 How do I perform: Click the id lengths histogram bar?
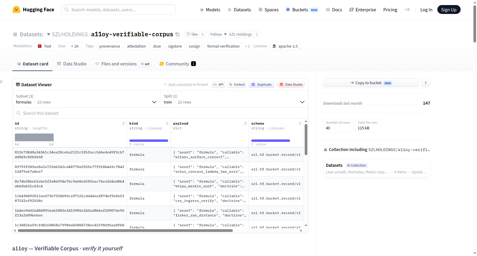click(x=34, y=137)
